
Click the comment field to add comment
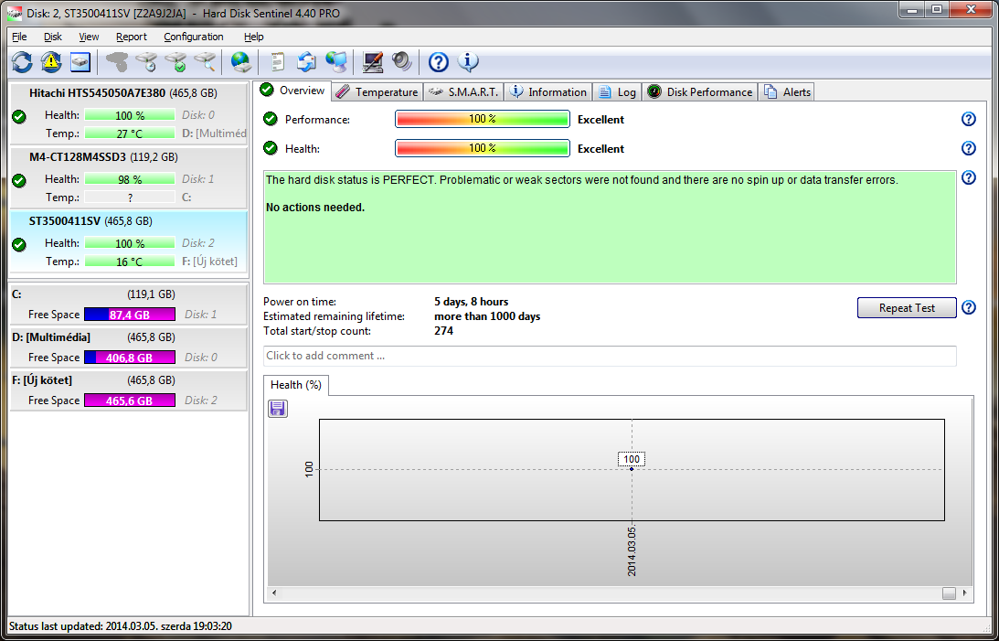point(610,356)
